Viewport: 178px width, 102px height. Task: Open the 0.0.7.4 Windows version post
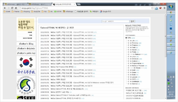point(82,83)
